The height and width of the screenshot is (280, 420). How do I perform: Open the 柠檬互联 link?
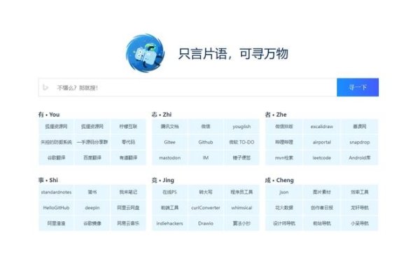pyautogui.click(x=128, y=127)
